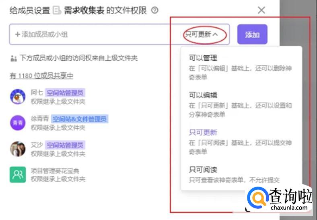Click the 空间站管理员 tag next to 阿七

65,93
